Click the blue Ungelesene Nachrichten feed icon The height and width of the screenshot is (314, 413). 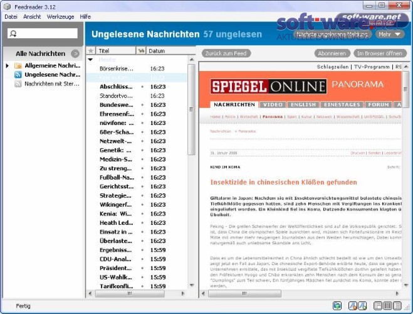pos(18,75)
